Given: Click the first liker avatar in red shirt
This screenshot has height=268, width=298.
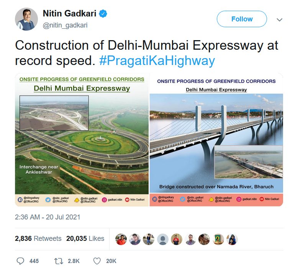Looking at the screenshot, I should (x=121, y=239).
